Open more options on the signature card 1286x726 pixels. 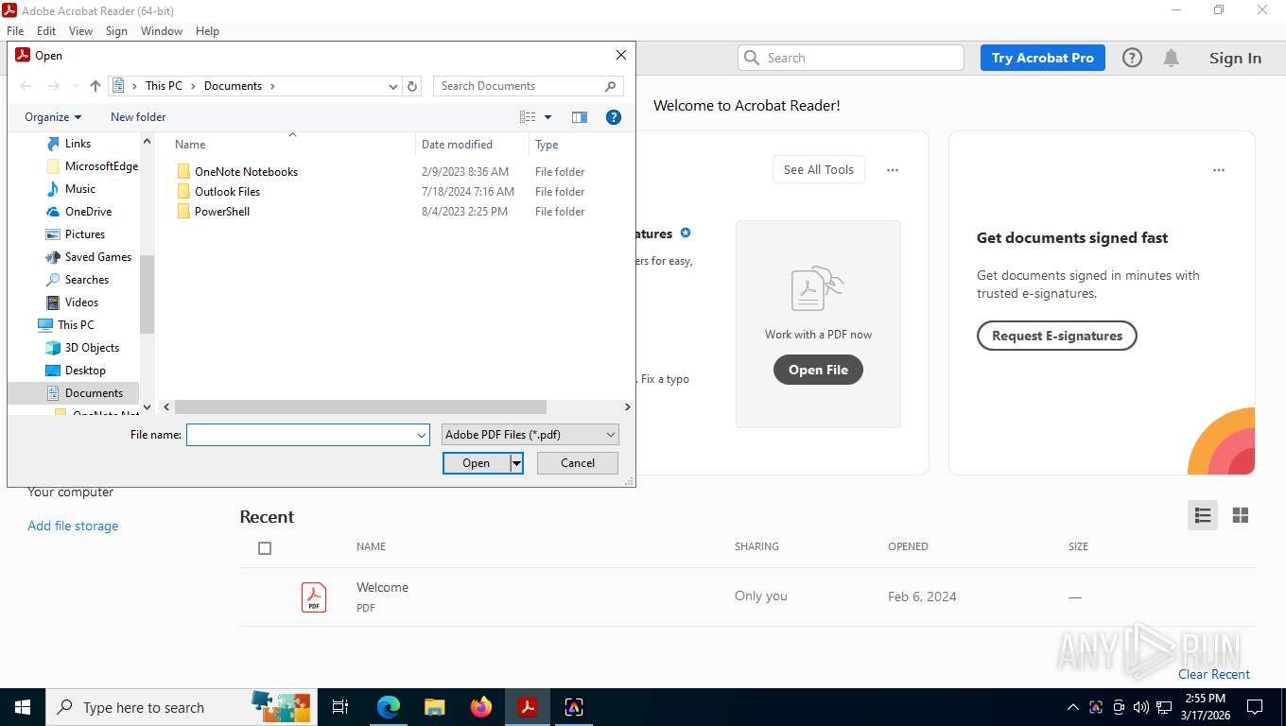[1219, 170]
